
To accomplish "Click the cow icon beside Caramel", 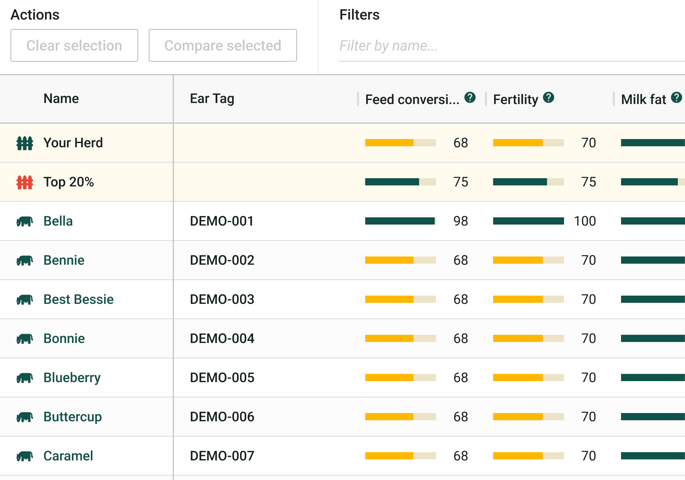I will click(x=25, y=456).
